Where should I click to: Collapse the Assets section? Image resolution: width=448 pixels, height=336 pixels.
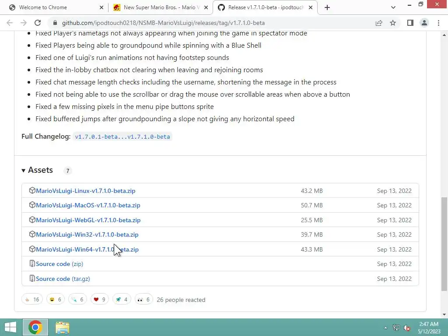pos(37,170)
